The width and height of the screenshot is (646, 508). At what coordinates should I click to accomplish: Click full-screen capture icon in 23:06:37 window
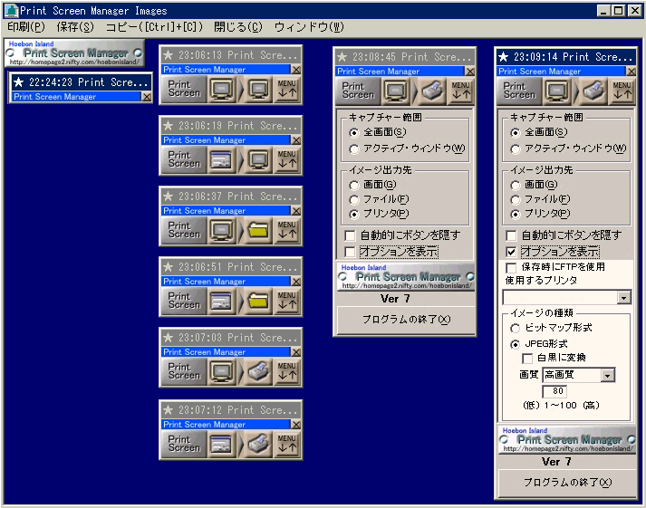(x=222, y=231)
